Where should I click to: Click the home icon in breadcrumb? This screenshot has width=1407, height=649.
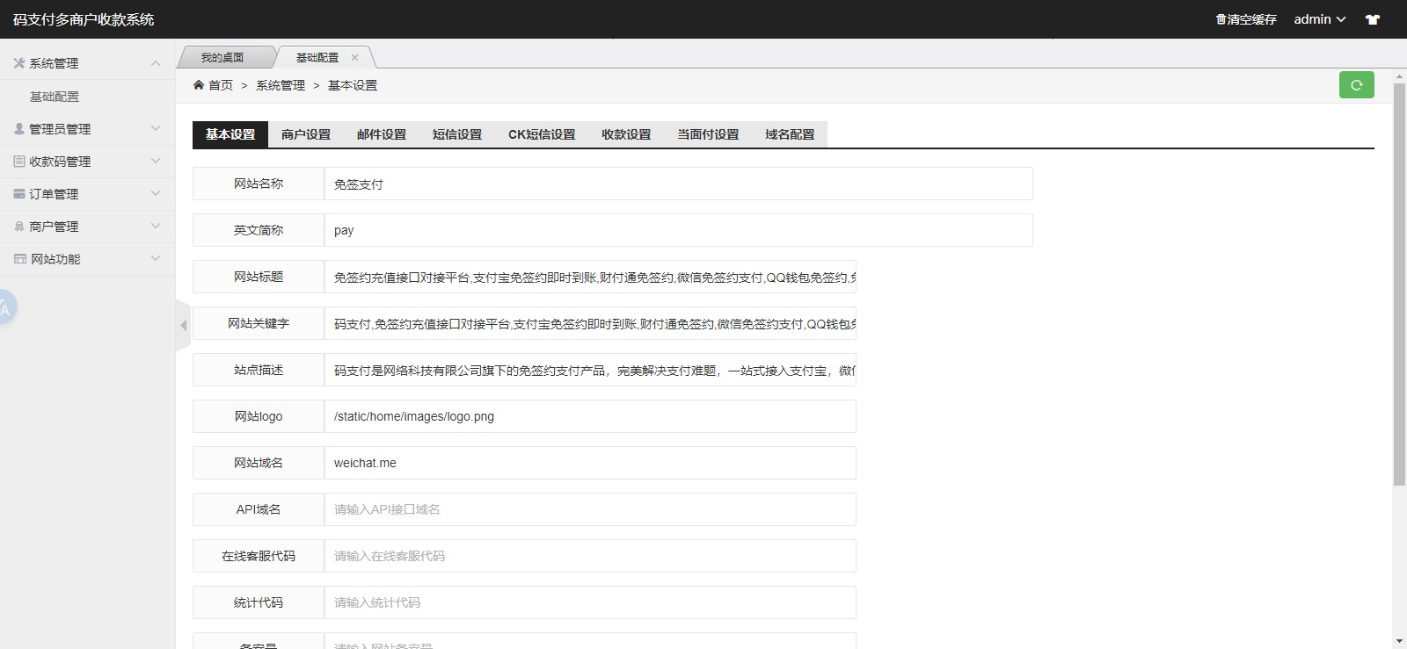199,85
